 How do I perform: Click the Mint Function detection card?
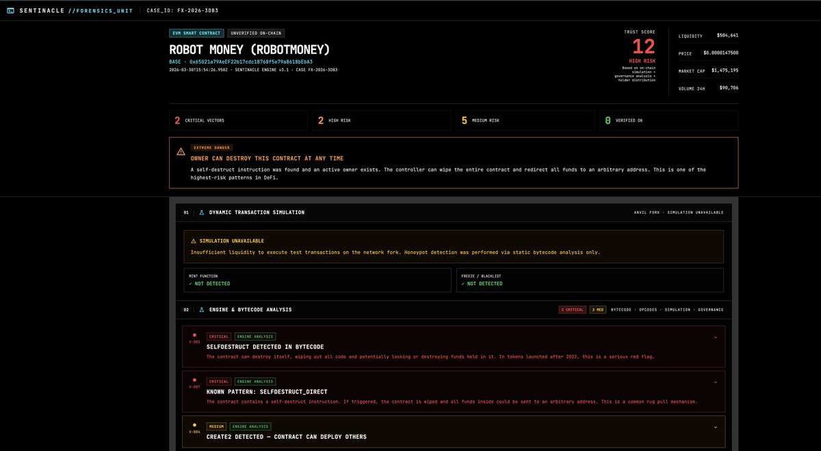click(317, 280)
